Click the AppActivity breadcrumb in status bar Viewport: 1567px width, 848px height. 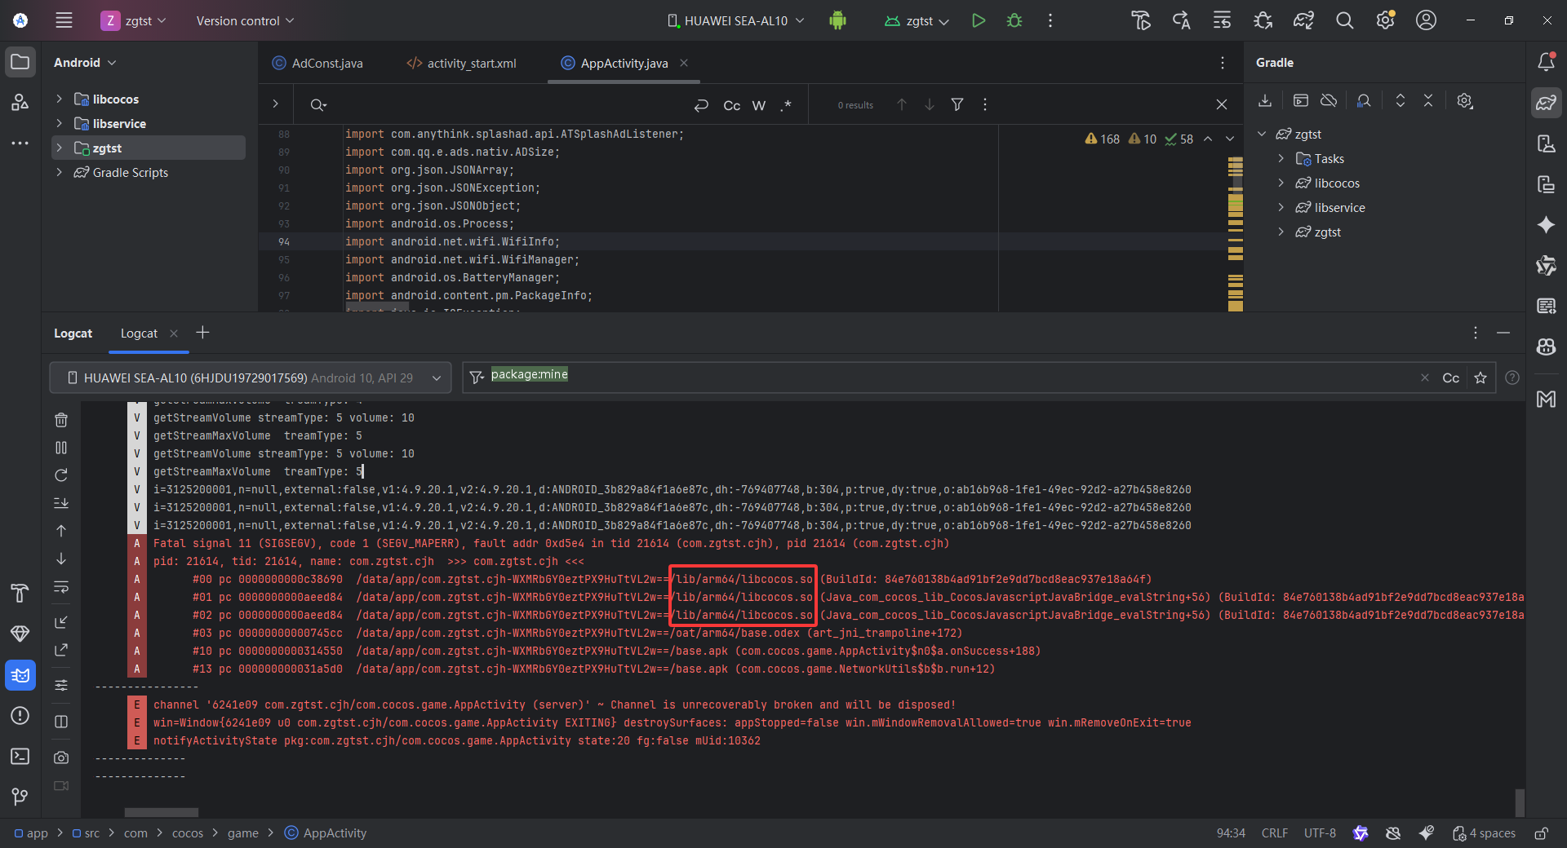(335, 833)
